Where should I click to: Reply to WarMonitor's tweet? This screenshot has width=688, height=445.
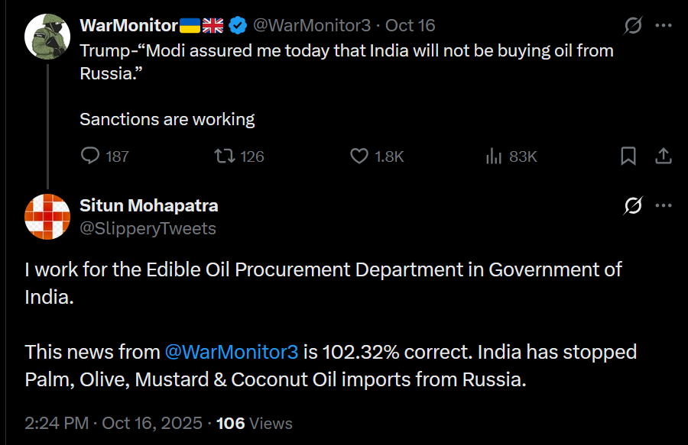click(91, 156)
